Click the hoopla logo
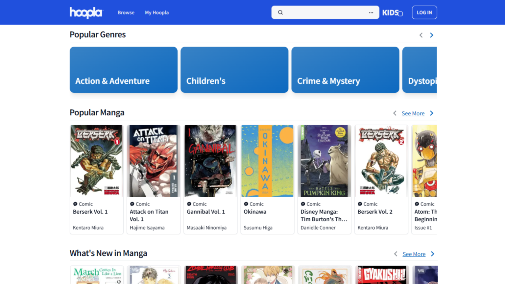Screen dimensions: 505x284 86,13
